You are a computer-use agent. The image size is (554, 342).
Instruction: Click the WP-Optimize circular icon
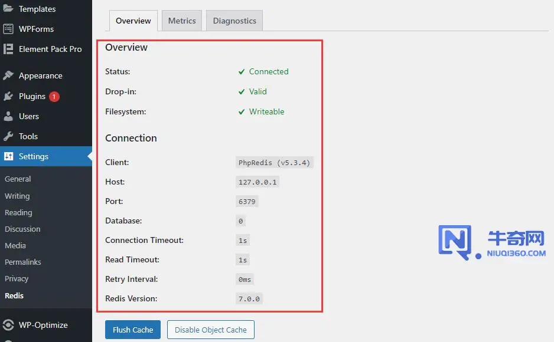click(8, 325)
